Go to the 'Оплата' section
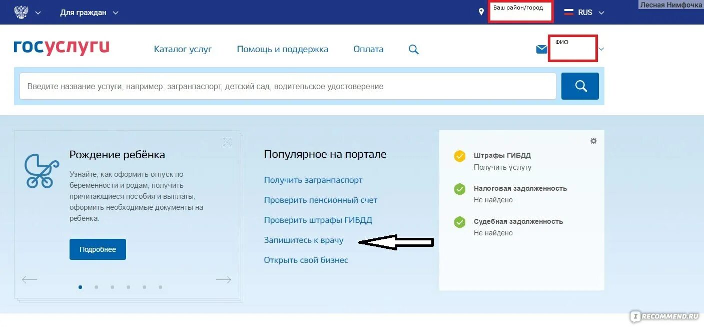Viewport: 704px width, 327px height. pyautogui.click(x=368, y=49)
